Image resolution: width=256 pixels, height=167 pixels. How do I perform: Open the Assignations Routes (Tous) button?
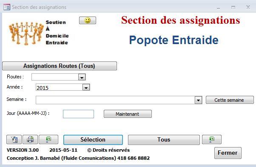(60, 66)
